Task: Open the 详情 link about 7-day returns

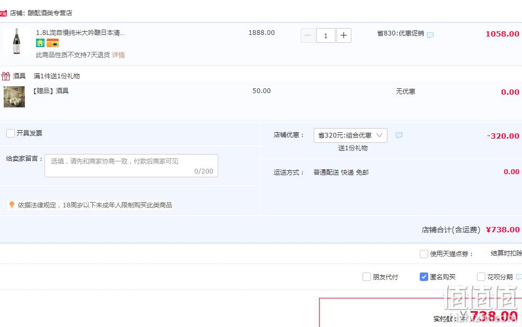Action: click(x=118, y=55)
